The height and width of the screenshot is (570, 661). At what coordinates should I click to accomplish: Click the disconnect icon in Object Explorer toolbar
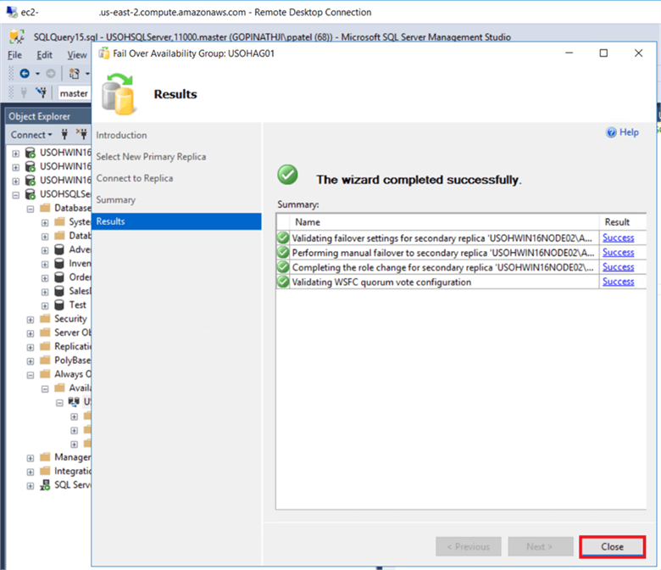point(82,134)
